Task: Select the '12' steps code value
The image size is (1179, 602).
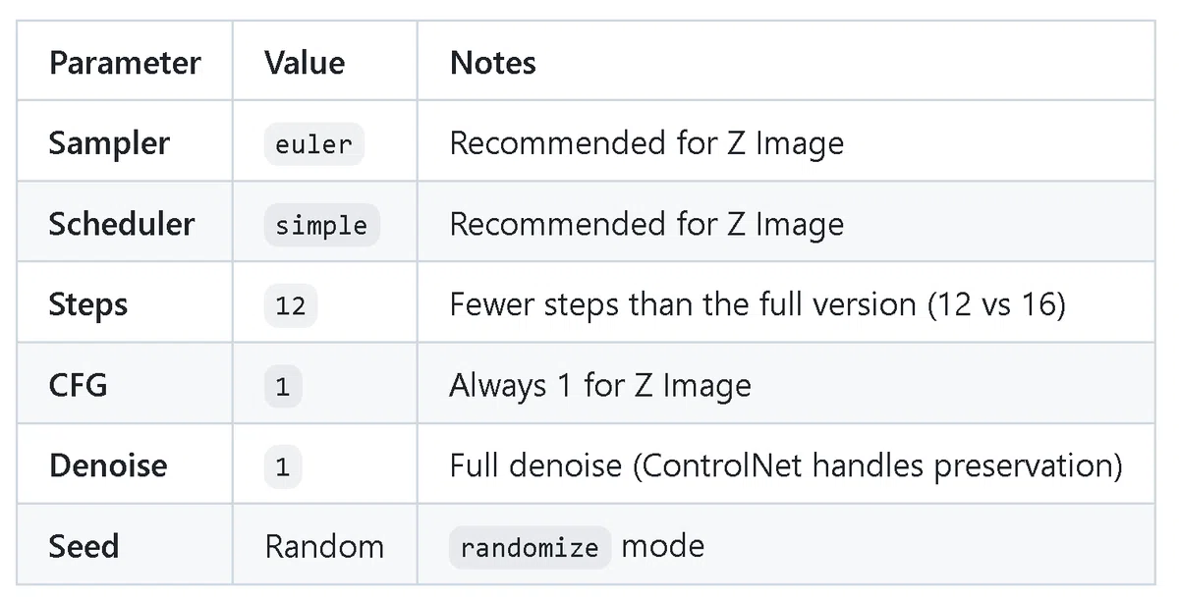Action: pyautogui.click(x=291, y=305)
